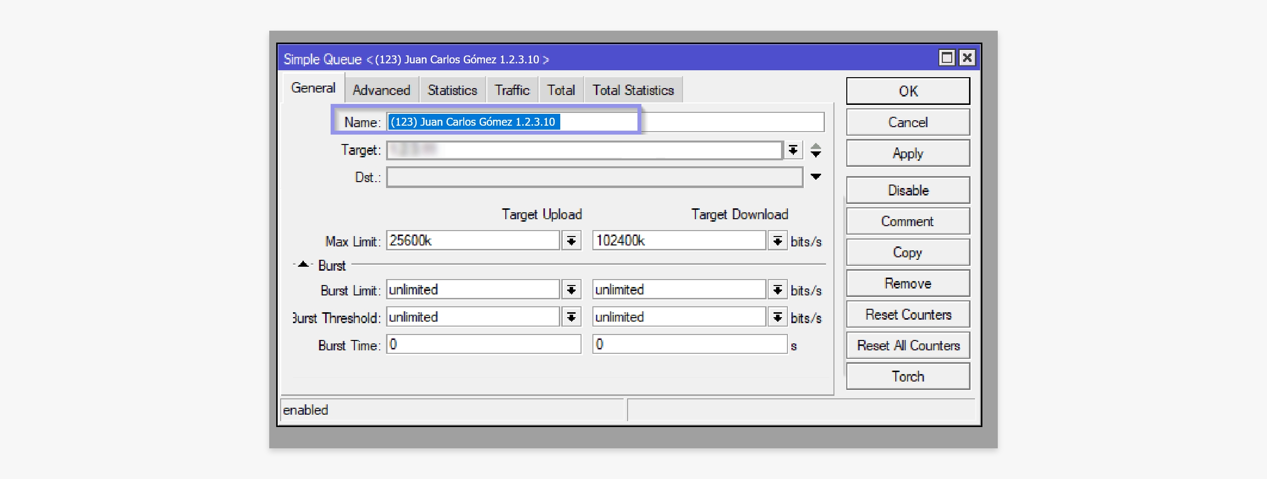Open the Target field dropdown arrow
Image resolution: width=1267 pixels, height=479 pixels.
pyautogui.click(x=793, y=150)
